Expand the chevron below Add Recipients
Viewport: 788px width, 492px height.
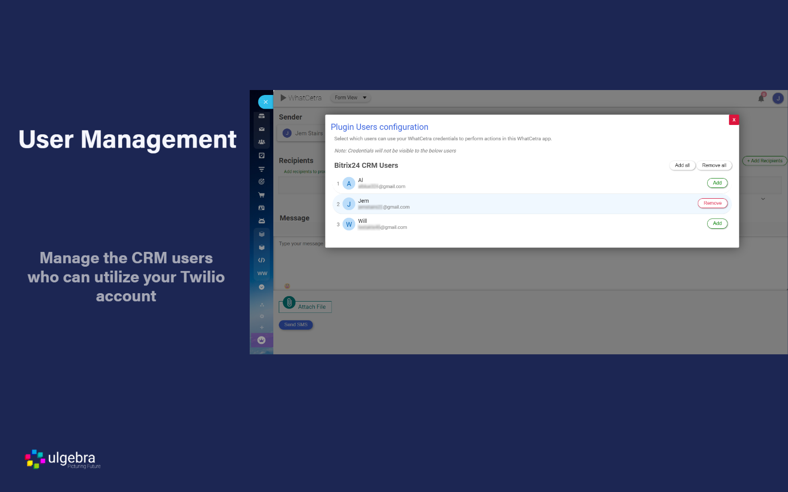763,199
